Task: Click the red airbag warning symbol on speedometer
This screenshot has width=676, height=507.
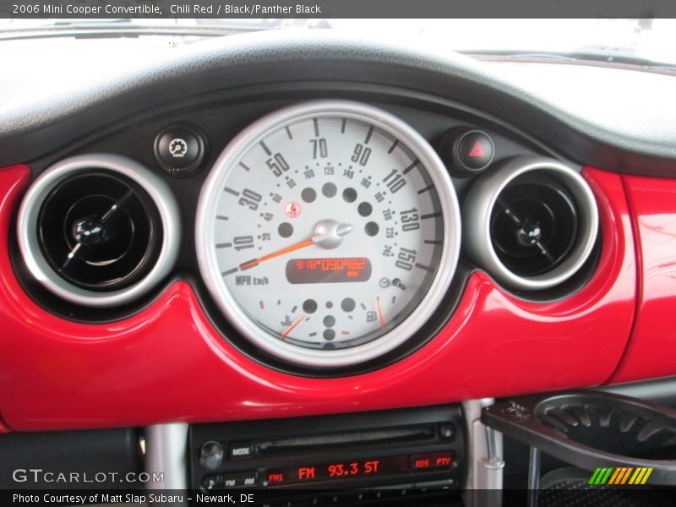Action: [290, 209]
